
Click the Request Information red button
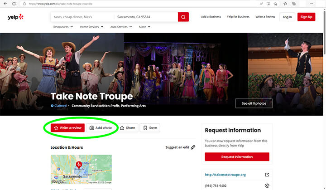coord(237,156)
